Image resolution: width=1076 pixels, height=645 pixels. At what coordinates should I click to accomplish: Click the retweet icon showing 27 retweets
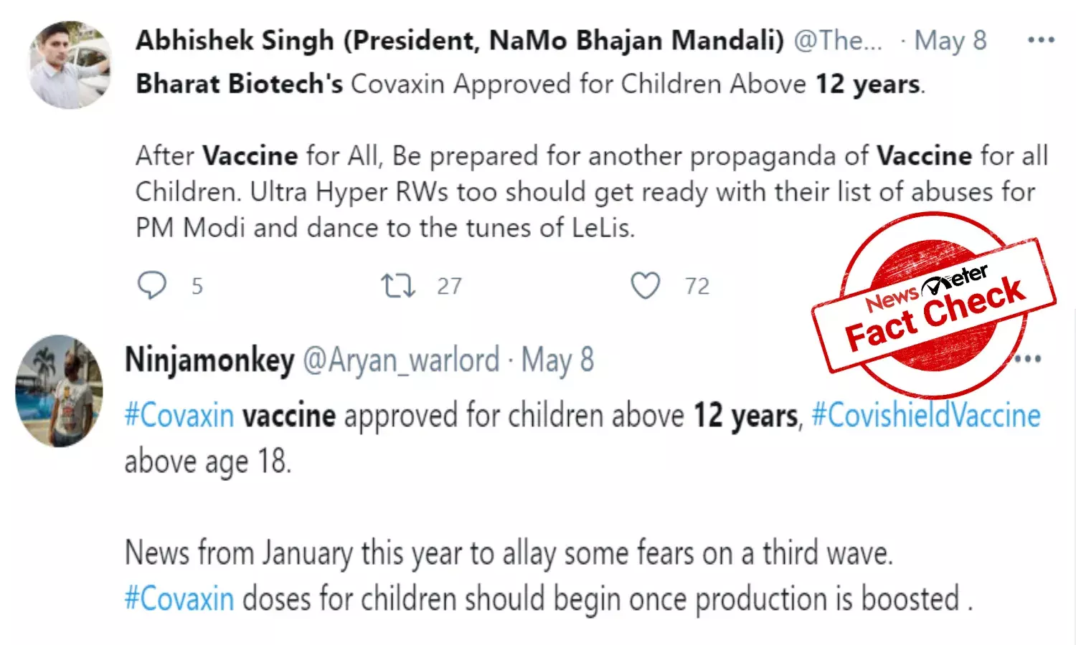tap(397, 285)
